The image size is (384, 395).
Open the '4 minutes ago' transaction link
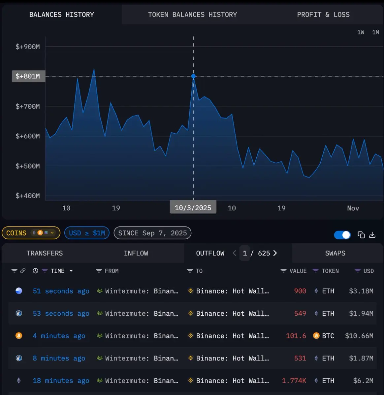[x=59, y=336]
